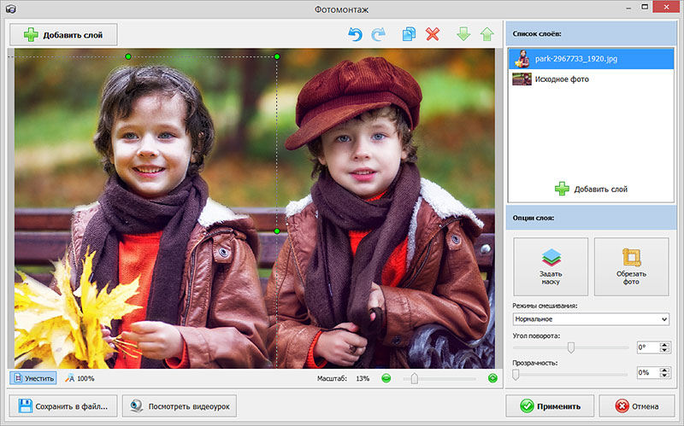Decrease transparency value with stepper arrow
Image resolution: width=684 pixels, height=426 pixels.
tap(666, 376)
